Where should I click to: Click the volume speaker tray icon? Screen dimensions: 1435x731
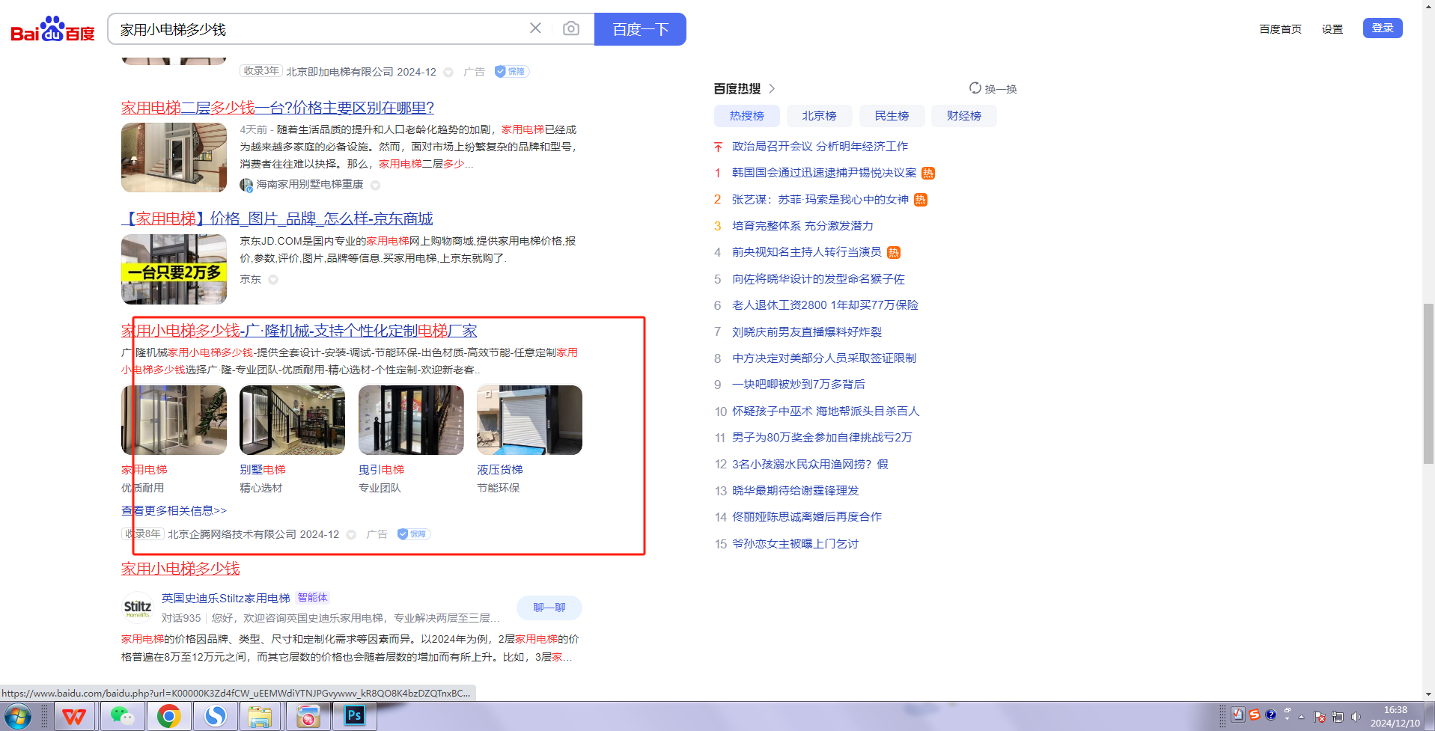click(x=1355, y=717)
